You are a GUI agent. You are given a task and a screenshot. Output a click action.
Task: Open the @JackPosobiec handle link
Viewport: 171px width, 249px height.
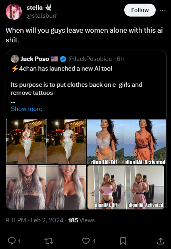90,59
